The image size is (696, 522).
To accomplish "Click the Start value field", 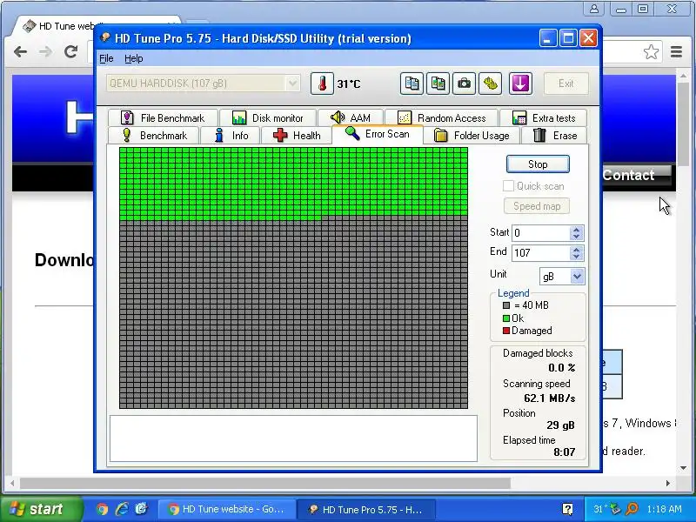I will [x=540, y=233].
